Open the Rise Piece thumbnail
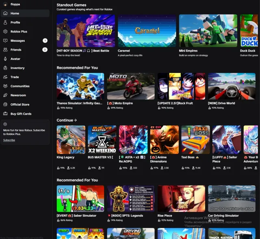The image size is (260, 239). click(181, 198)
